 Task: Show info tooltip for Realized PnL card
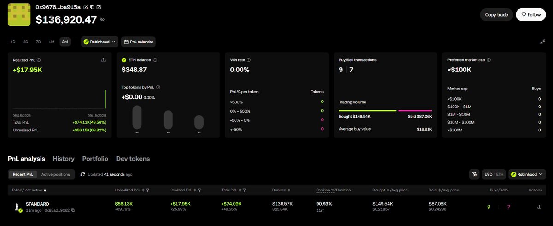(x=39, y=60)
